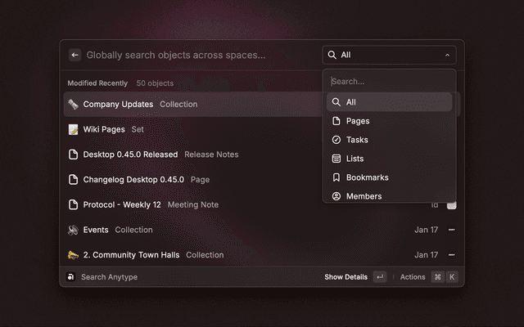
Task: Click the global search objects input
Action: (196, 56)
